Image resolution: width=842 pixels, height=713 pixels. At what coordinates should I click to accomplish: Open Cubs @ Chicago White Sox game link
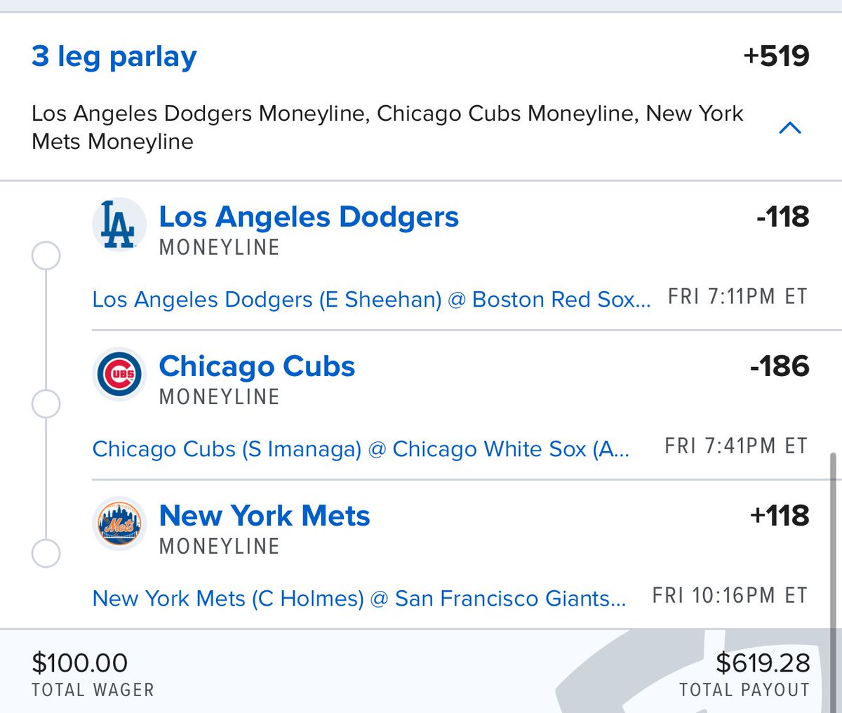click(361, 449)
